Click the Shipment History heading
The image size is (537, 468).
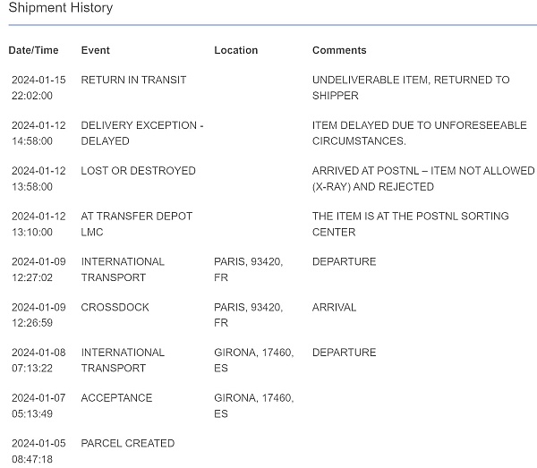click(x=61, y=8)
